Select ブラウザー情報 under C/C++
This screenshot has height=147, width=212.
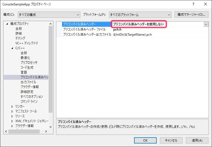pyautogui.click(x=30, y=87)
